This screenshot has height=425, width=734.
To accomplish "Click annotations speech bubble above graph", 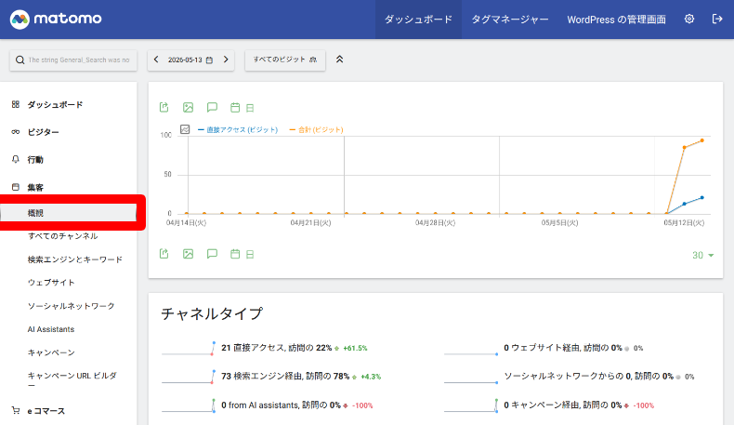I will pyautogui.click(x=212, y=107).
